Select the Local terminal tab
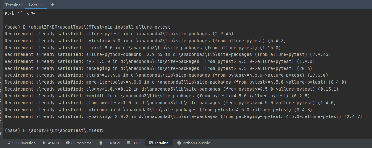The width and height of the screenshot is (372, 148). pos(34,5)
